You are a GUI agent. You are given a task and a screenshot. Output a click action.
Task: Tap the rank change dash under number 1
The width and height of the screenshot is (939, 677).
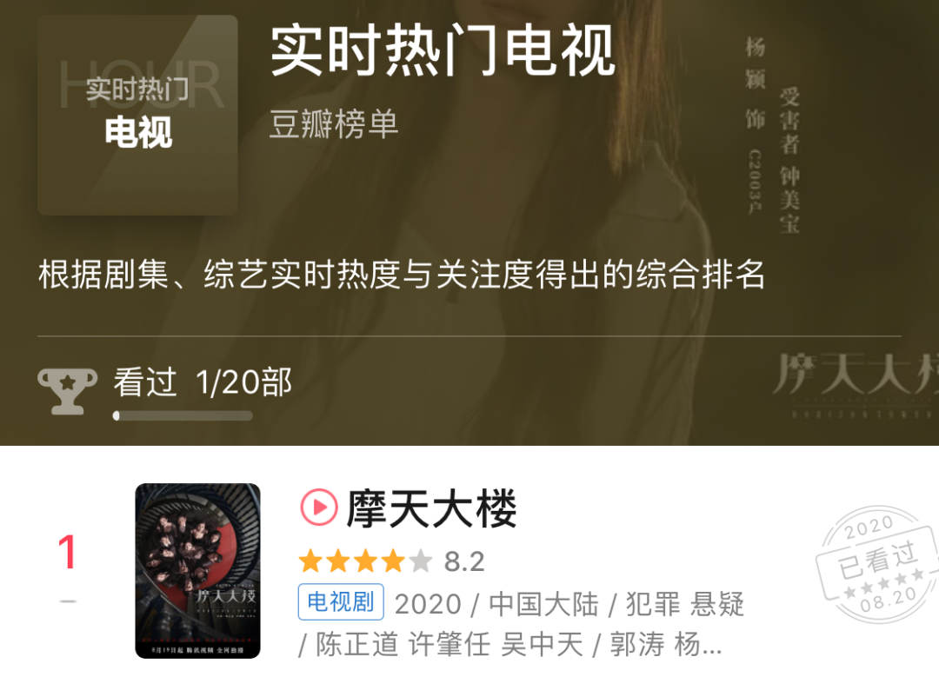pos(68,601)
